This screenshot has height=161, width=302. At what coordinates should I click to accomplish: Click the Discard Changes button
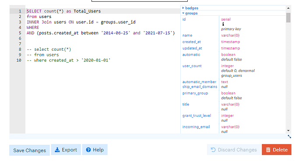click(x=234, y=150)
